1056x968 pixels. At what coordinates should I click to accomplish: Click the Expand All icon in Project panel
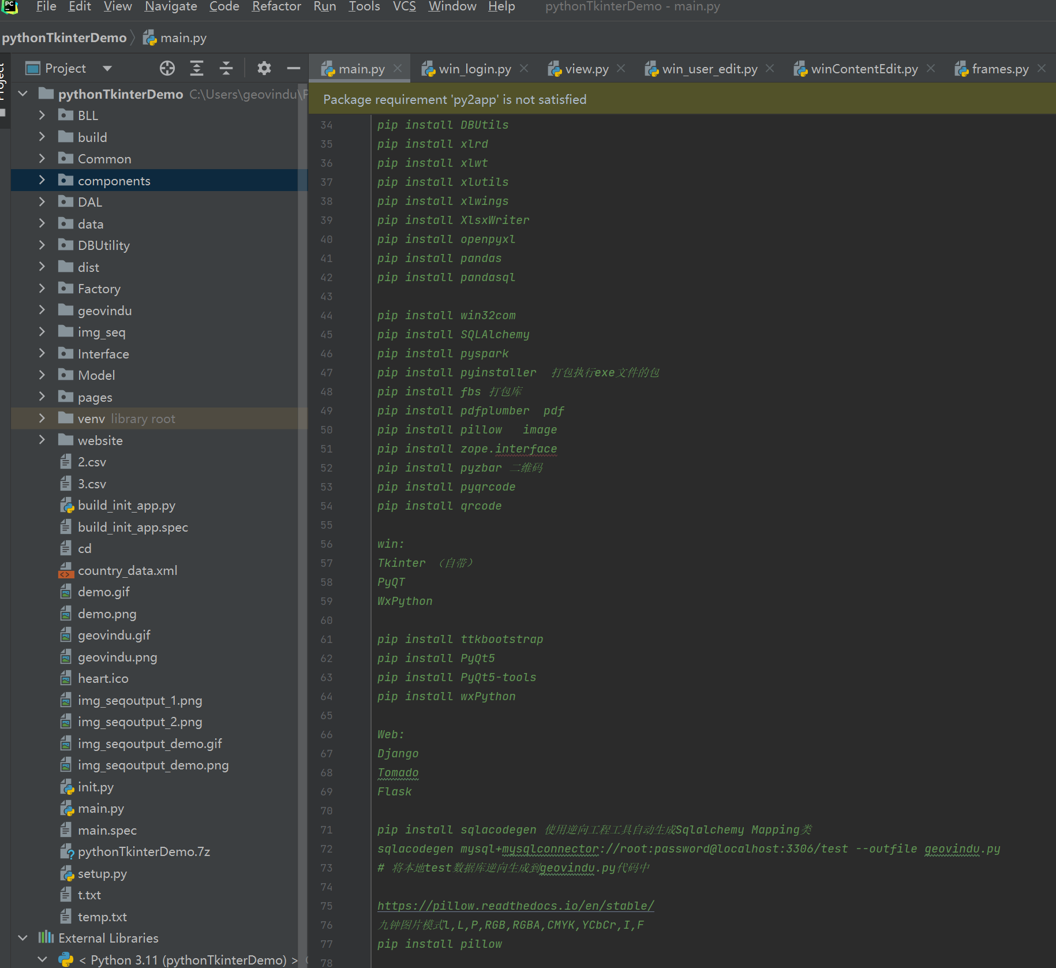click(x=197, y=69)
